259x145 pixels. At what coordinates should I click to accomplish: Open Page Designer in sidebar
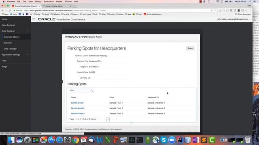[8, 25]
